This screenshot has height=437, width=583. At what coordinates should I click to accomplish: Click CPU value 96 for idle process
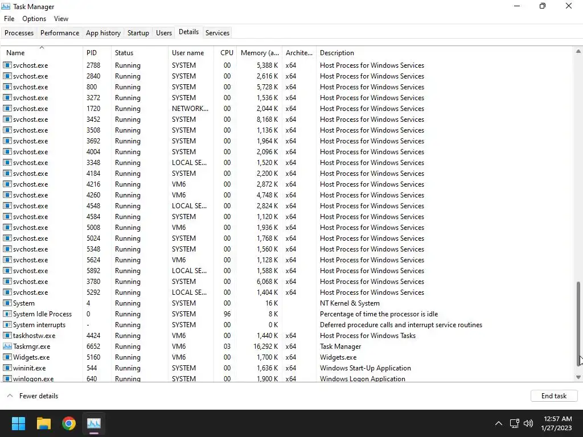tap(227, 314)
